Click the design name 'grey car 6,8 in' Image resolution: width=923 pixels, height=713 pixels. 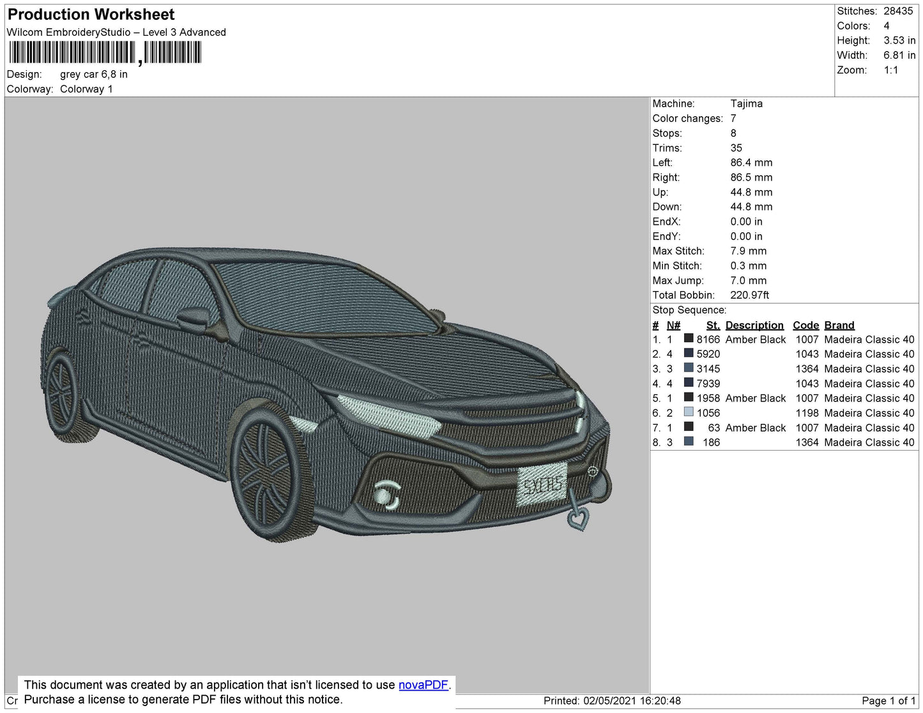[x=94, y=74]
